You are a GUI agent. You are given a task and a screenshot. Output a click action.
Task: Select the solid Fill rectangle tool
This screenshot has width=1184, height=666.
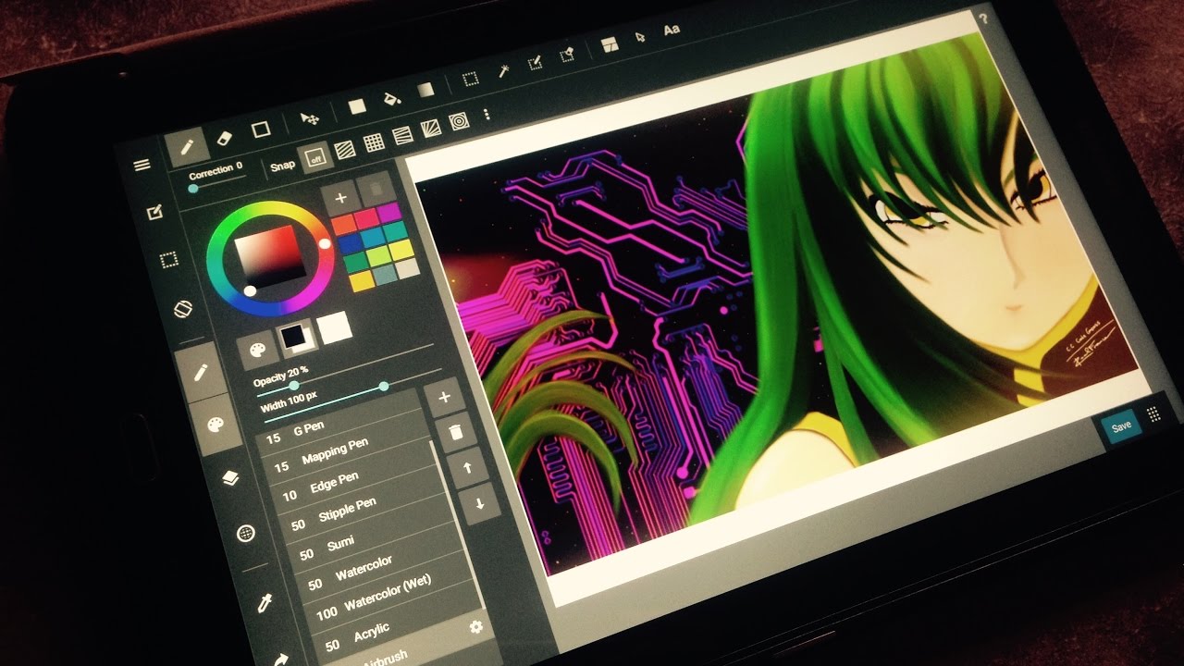click(357, 106)
